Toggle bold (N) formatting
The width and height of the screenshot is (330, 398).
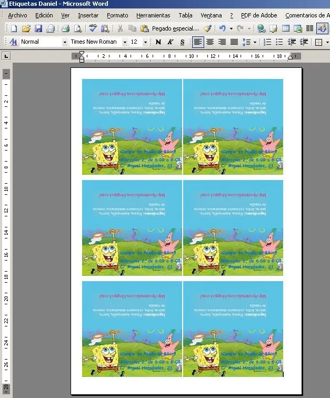click(158, 42)
